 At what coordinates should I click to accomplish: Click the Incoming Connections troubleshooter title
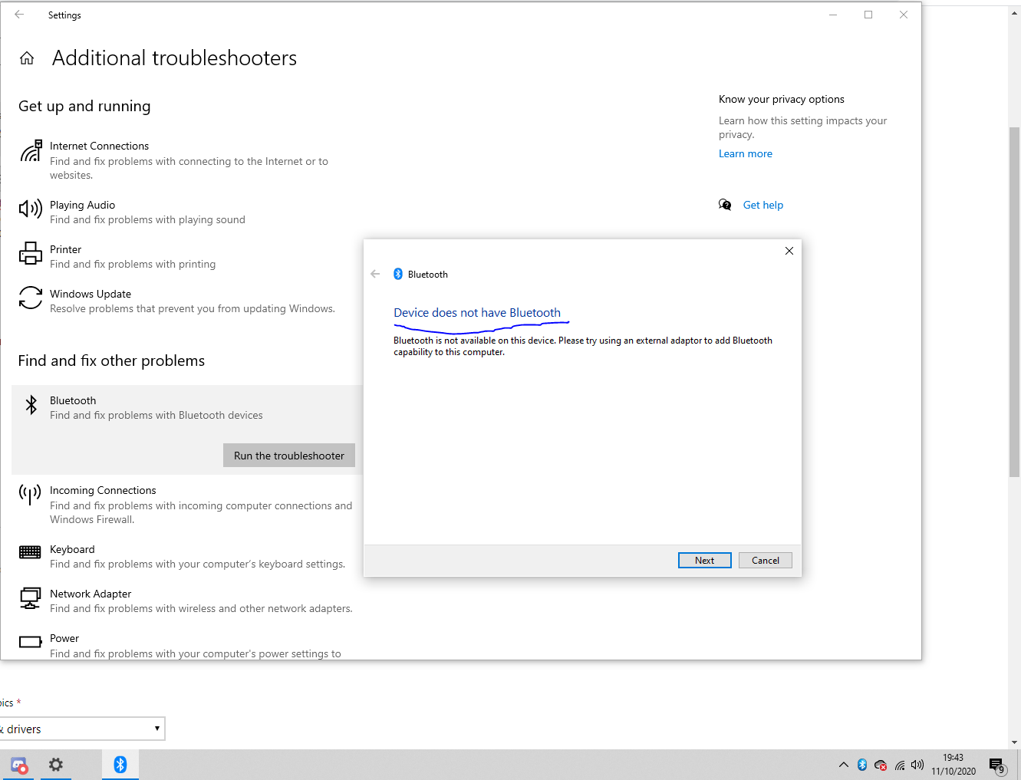[x=103, y=490]
